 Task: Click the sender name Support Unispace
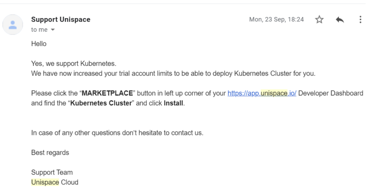pos(60,20)
